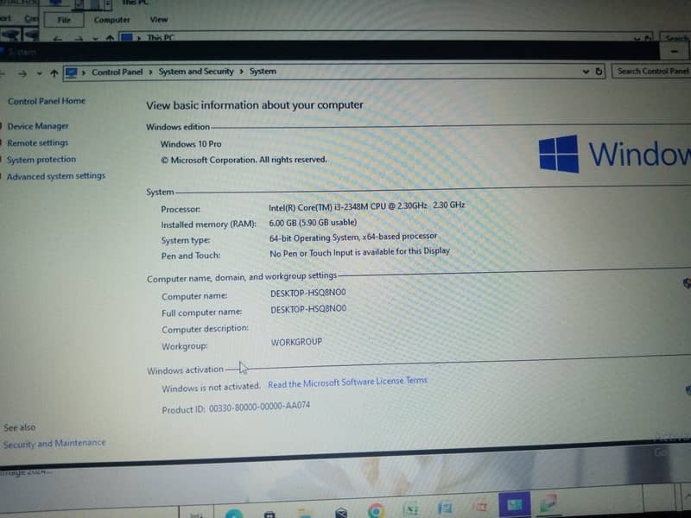Open Device Manager from the sidebar
This screenshot has height=518, width=691.
[x=38, y=126]
